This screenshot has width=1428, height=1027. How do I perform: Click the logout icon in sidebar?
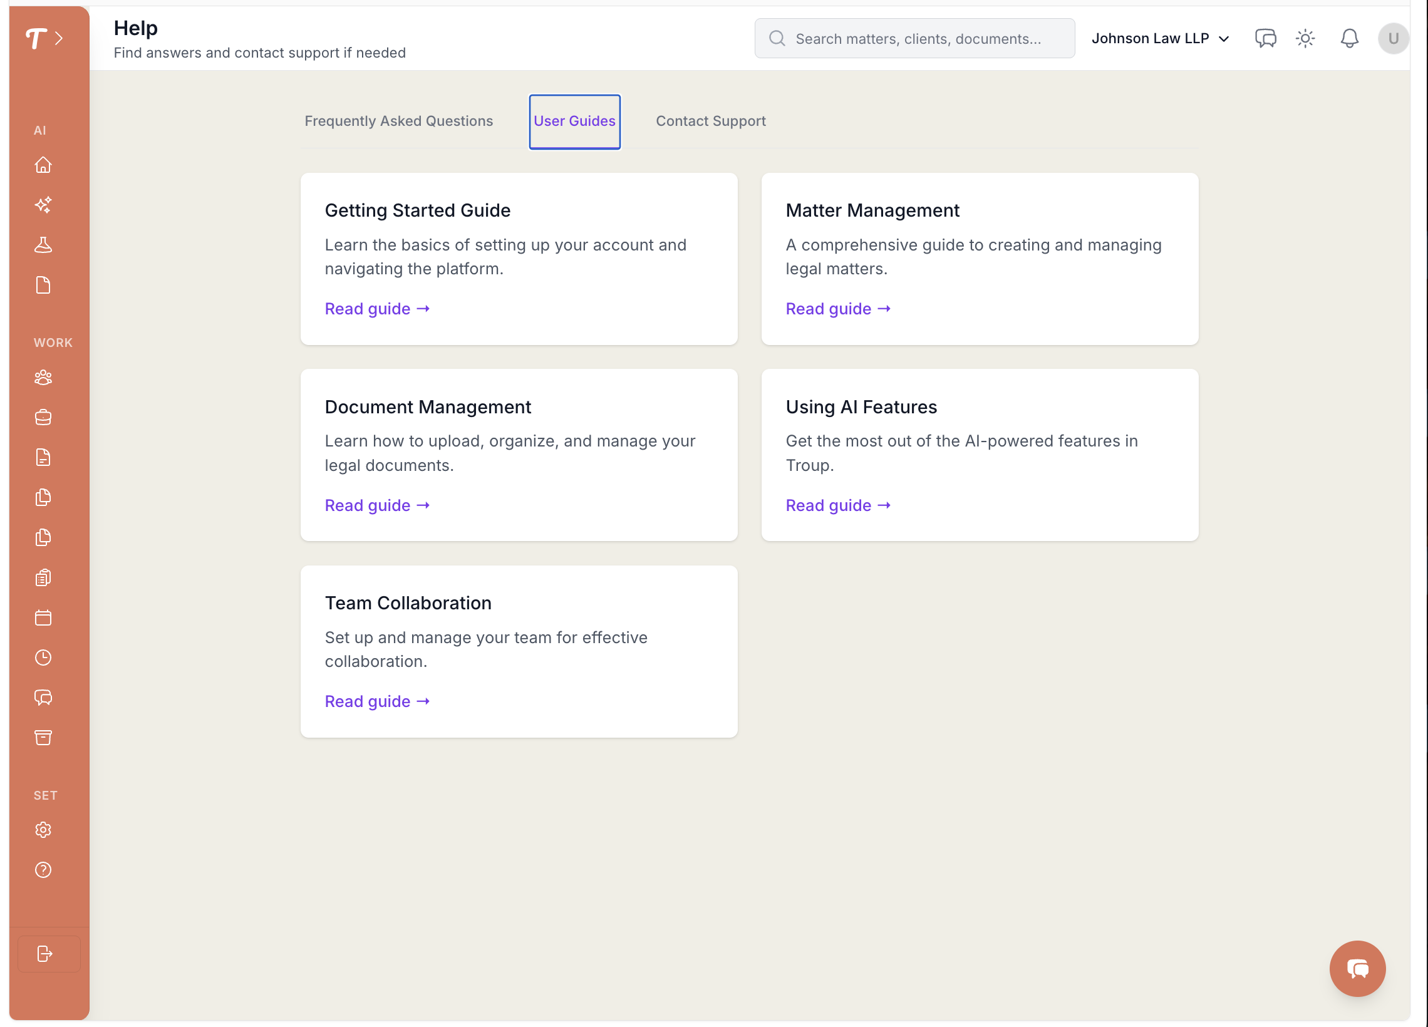click(44, 954)
